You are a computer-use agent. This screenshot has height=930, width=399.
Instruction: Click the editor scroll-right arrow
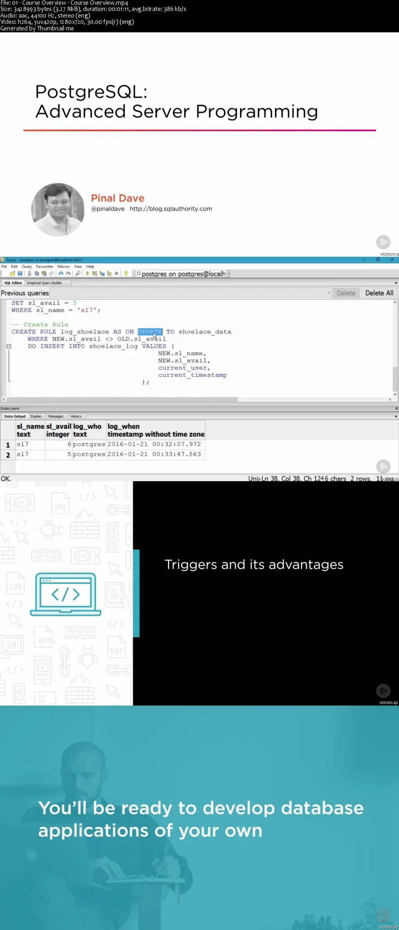(390, 399)
